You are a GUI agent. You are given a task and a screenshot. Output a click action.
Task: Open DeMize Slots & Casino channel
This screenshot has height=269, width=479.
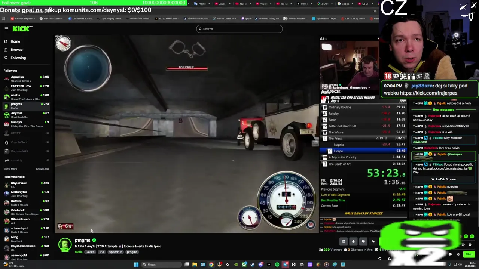coord(26,203)
